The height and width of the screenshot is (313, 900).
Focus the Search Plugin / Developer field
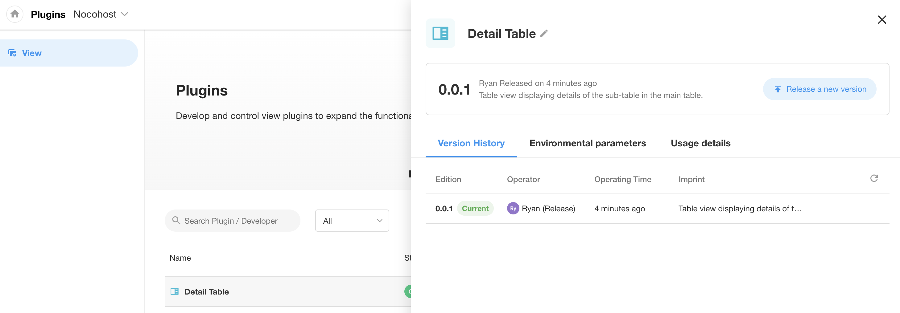[x=232, y=221]
